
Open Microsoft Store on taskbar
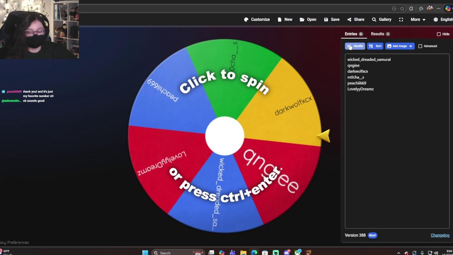265,253
